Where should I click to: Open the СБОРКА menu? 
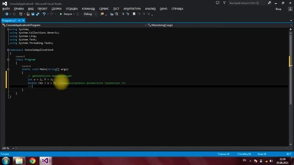coord(57,9)
